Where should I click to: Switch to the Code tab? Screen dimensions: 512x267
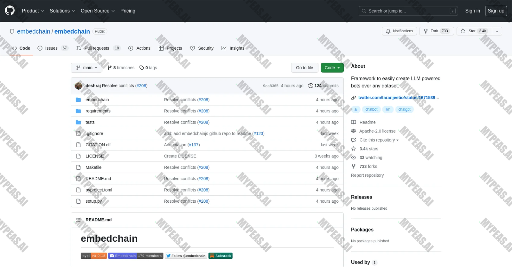click(x=21, y=48)
